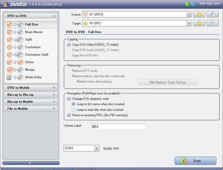Select the Customize Split mode icon
Viewport: 223px width, 170px height.
tap(15, 55)
